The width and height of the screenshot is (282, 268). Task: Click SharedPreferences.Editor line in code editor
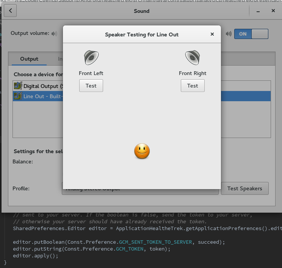point(147,229)
